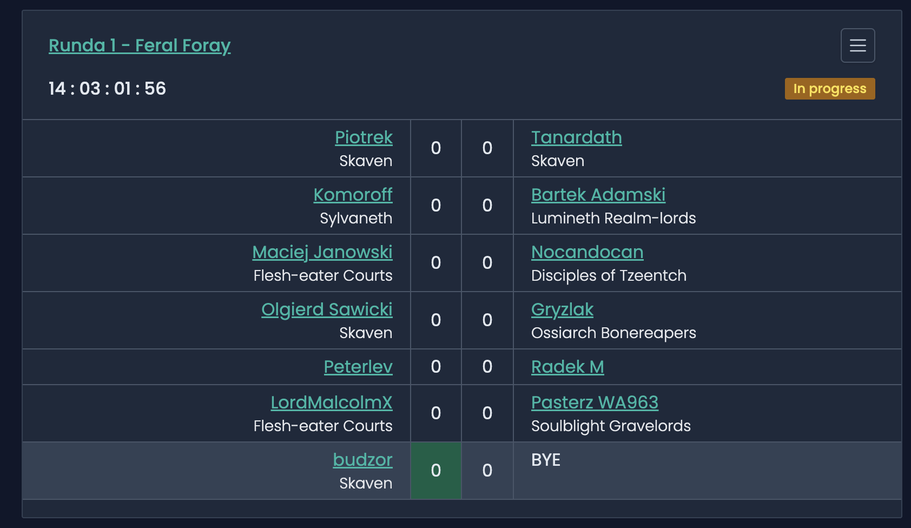Open Bartek Adamski's player profile

[x=598, y=195]
